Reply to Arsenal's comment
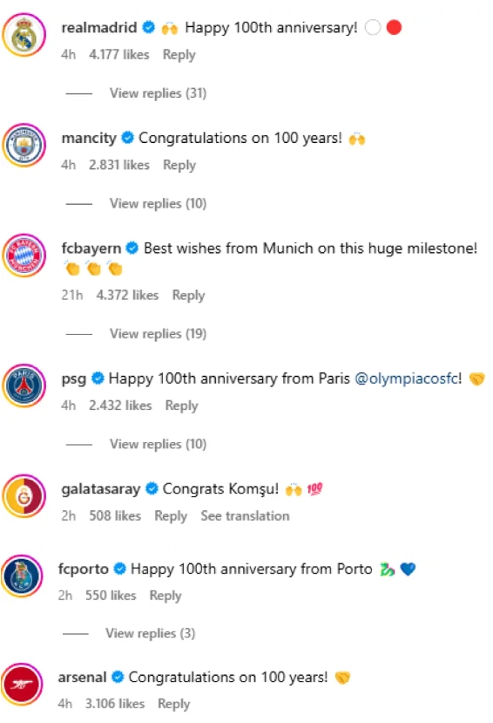Image resolution: width=493 pixels, height=723 pixels. coord(174,704)
